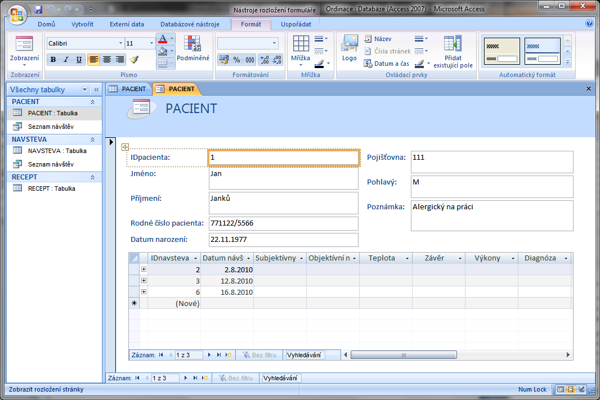Go to first record in main form navigator
This screenshot has width=600, height=400.
click(137, 378)
